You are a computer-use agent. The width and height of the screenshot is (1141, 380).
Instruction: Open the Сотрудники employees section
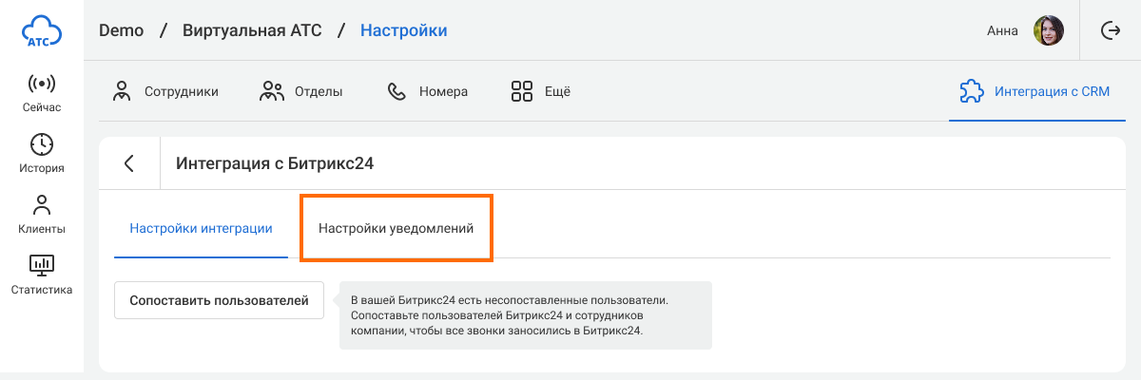tap(165, 92)
